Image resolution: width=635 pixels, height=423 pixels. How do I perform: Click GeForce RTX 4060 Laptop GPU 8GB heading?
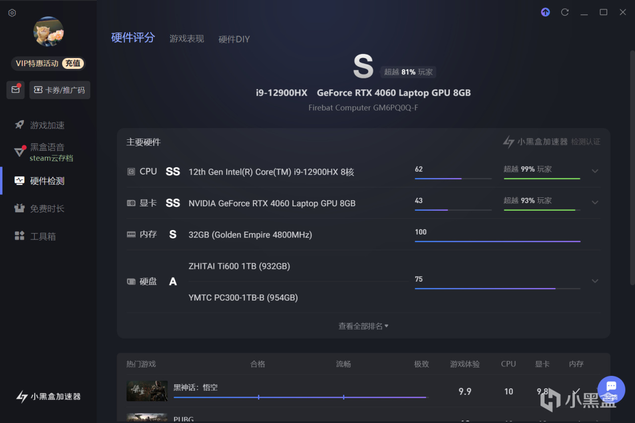point(394,93)
